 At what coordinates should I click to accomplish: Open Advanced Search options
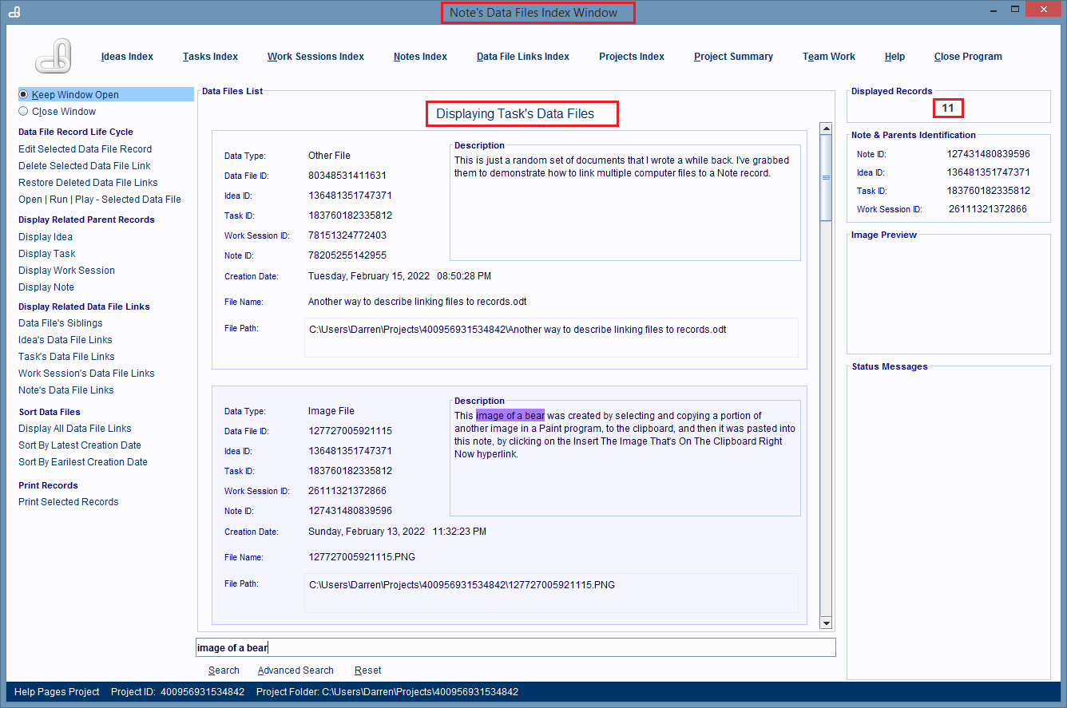click(x=296, y=670)
